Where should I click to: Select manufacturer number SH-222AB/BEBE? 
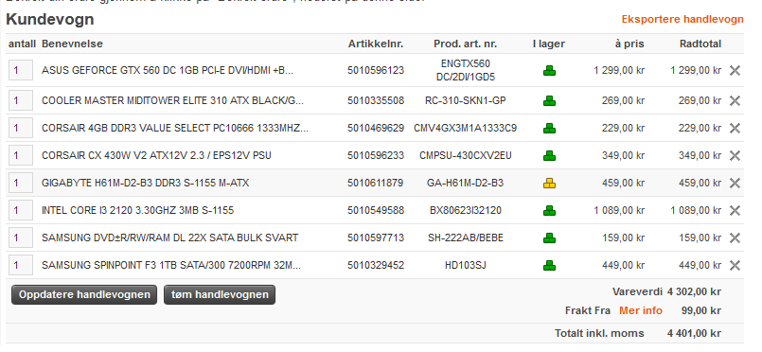466,238
